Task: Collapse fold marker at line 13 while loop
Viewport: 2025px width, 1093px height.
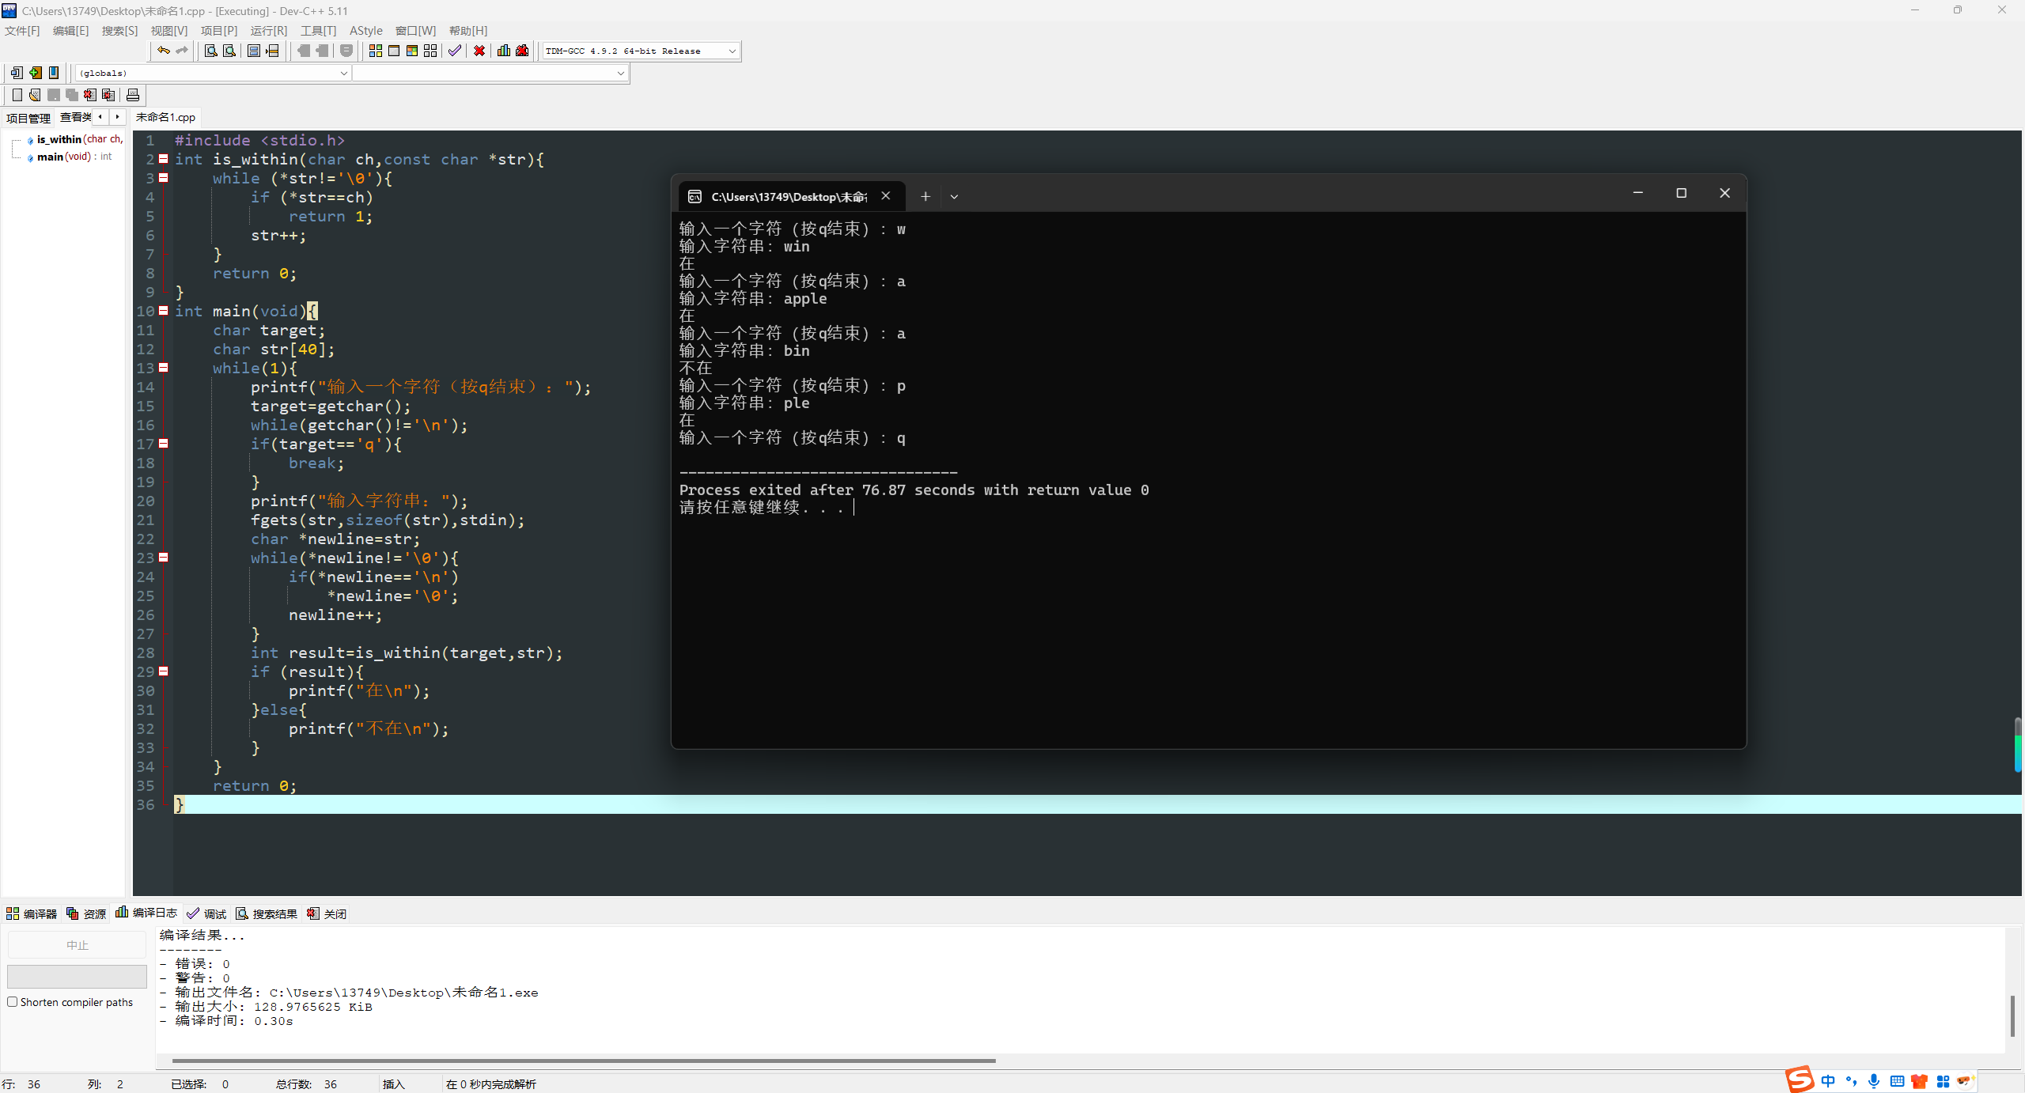Action: (164, 368)
